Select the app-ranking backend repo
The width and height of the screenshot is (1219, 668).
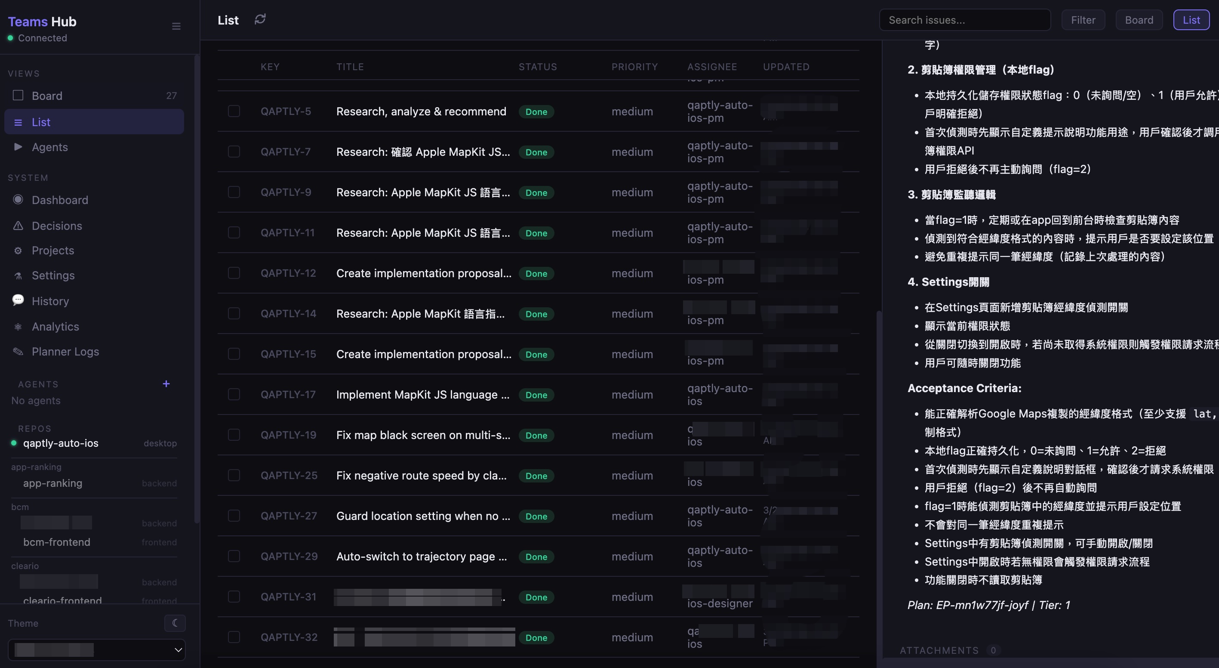click(94, 483)
